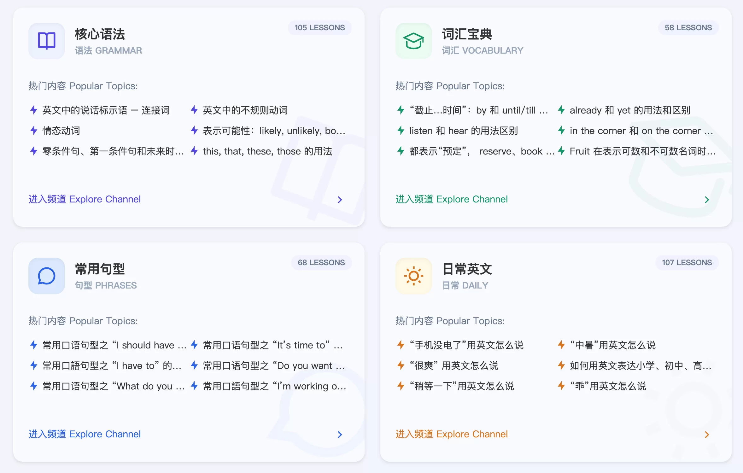Open topic 常用口語句型之 "I'm working o..."

click(x=274, y=386)
